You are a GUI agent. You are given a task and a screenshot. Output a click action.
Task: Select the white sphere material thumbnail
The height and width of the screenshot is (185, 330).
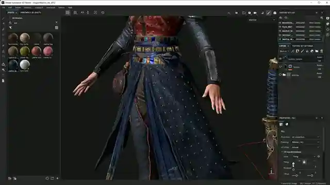click(x=25, y=65)
